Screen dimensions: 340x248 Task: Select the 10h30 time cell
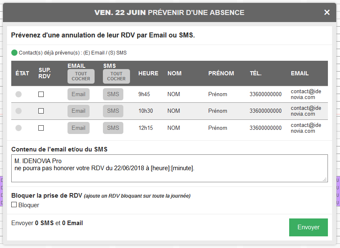coord(146,111)
